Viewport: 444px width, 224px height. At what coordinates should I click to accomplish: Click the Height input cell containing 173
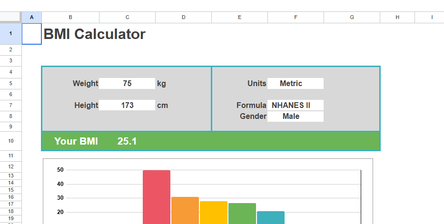(x=127, y=105)
